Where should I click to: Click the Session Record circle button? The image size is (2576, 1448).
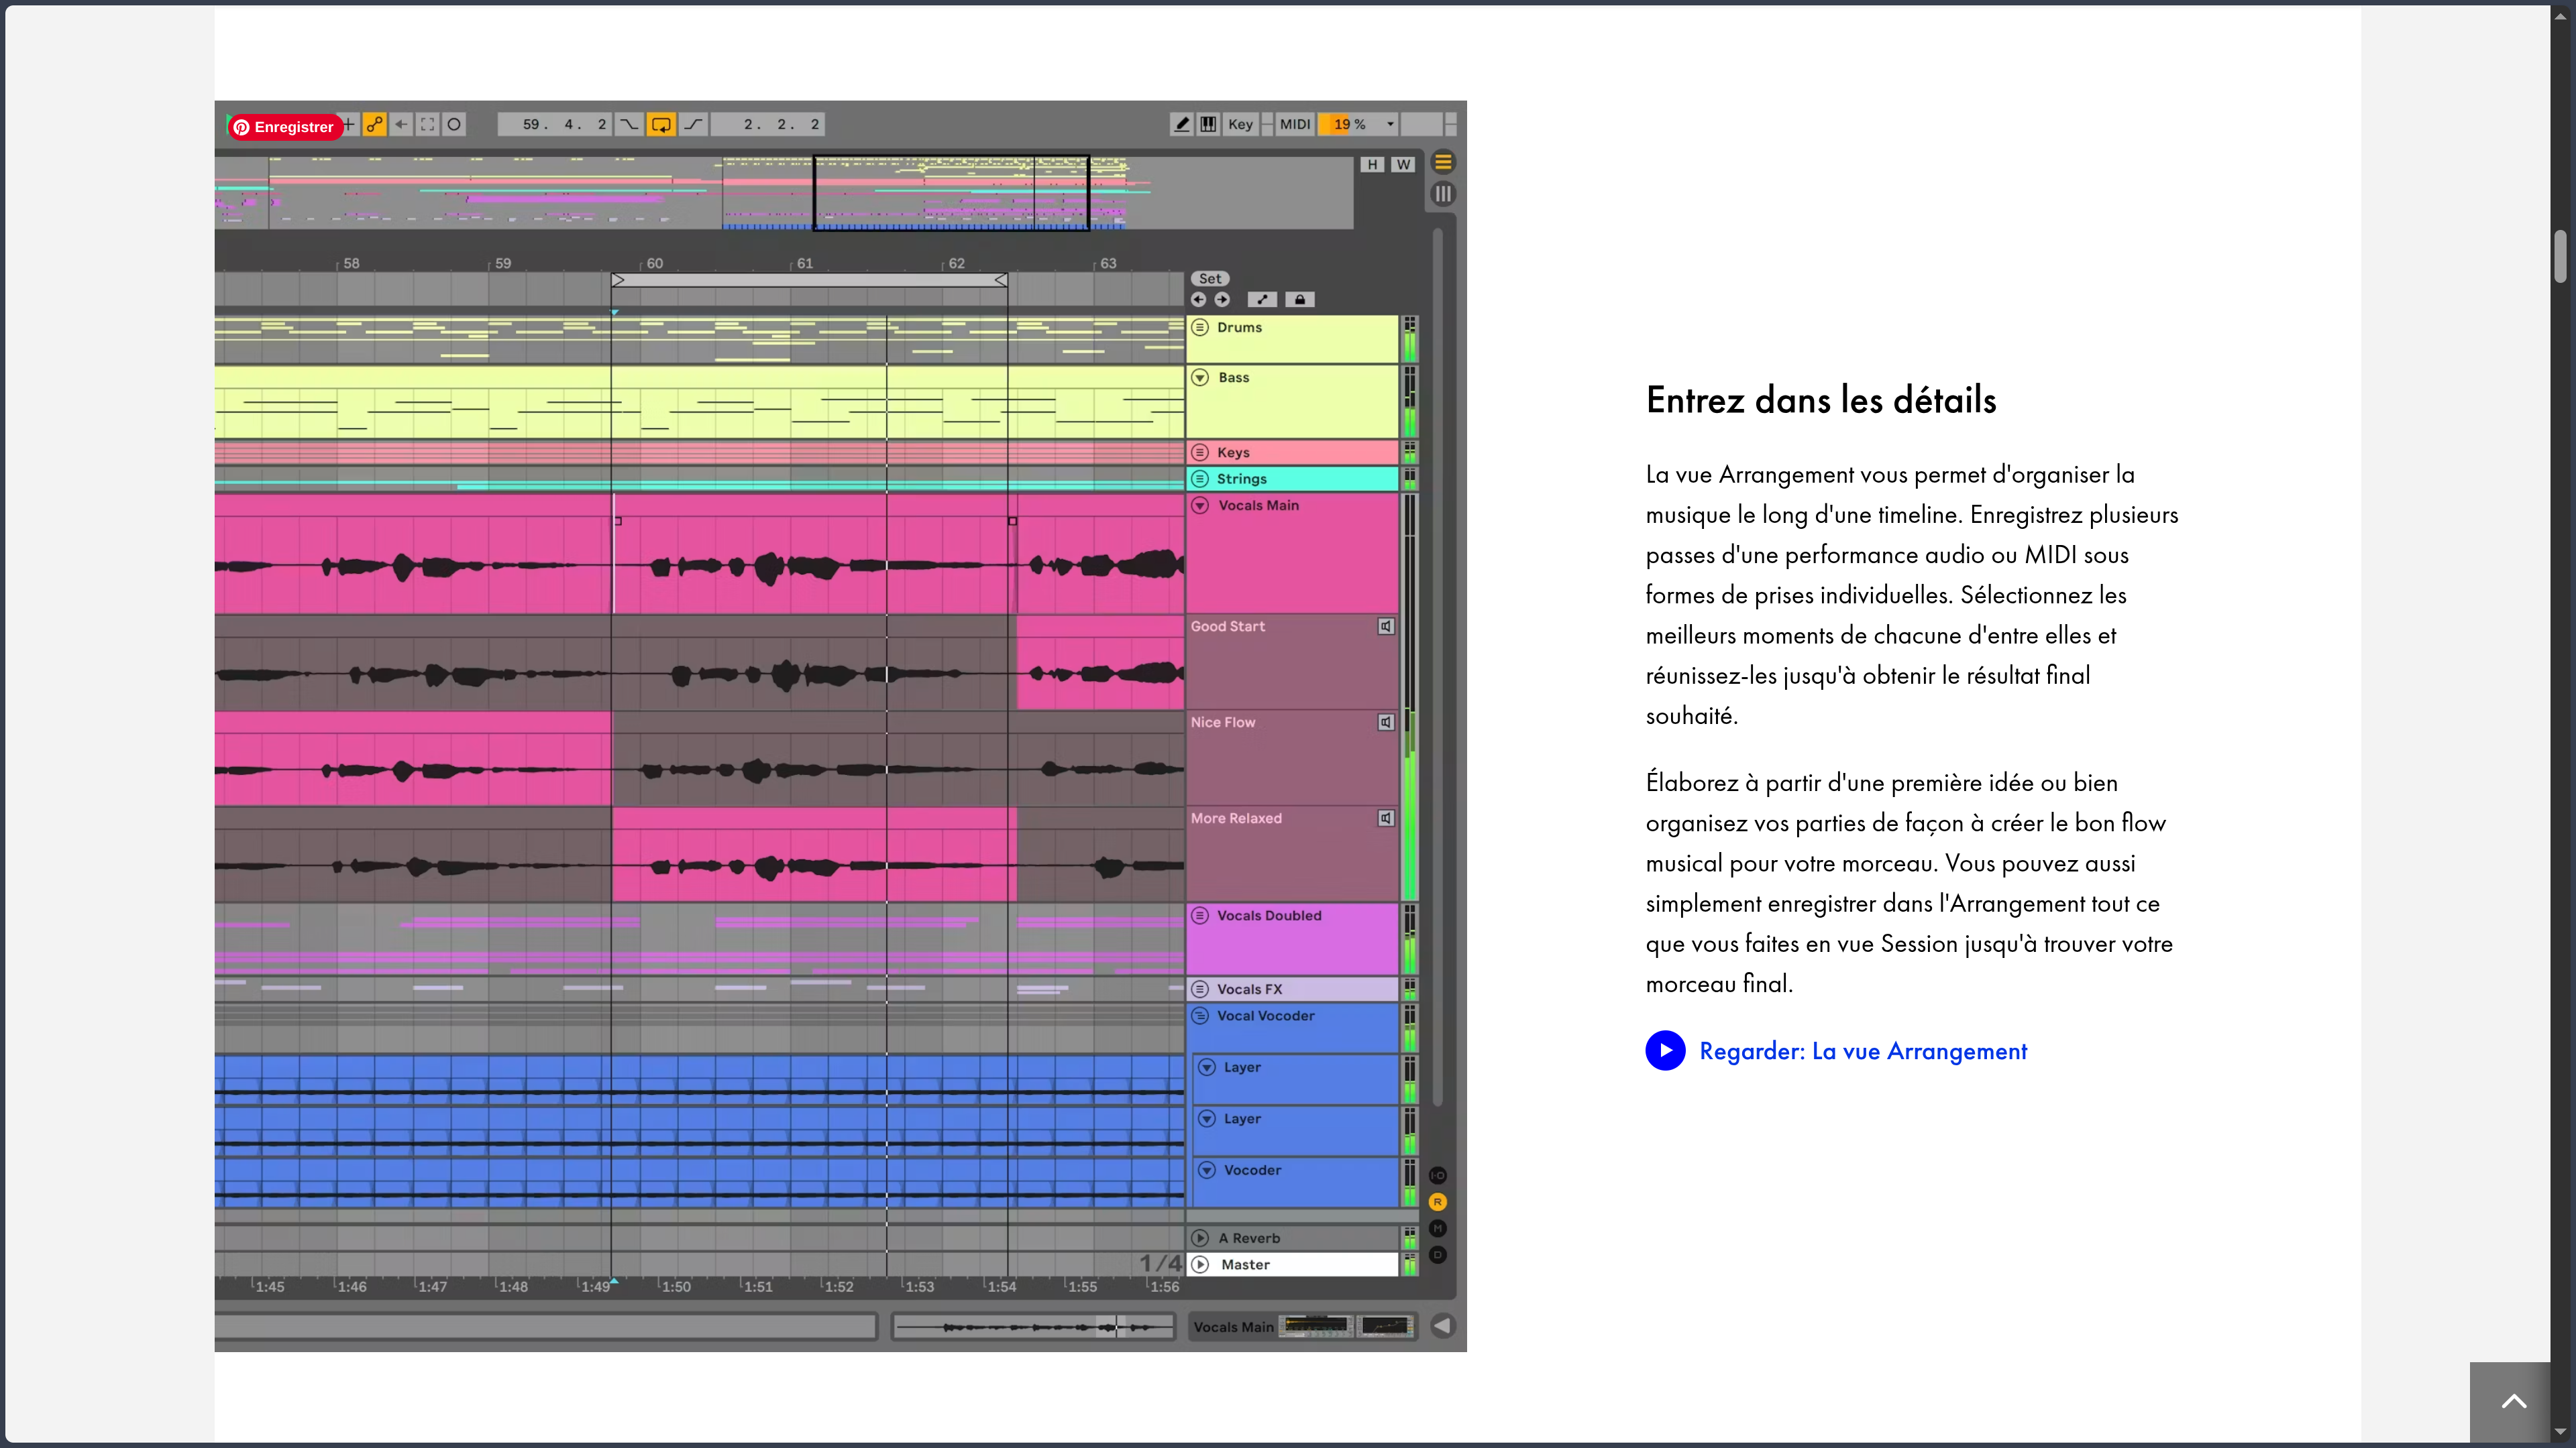click(x=454, y=125)
